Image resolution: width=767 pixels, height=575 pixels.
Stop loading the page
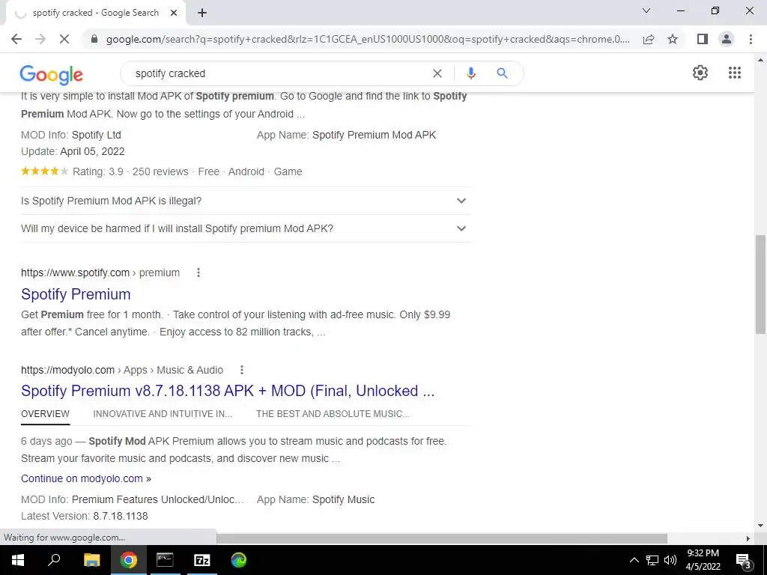(64, 39)
